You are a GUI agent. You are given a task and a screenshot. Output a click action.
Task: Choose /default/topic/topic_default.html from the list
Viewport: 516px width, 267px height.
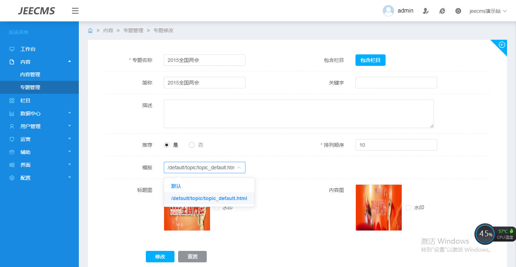[x=209, y=198]
